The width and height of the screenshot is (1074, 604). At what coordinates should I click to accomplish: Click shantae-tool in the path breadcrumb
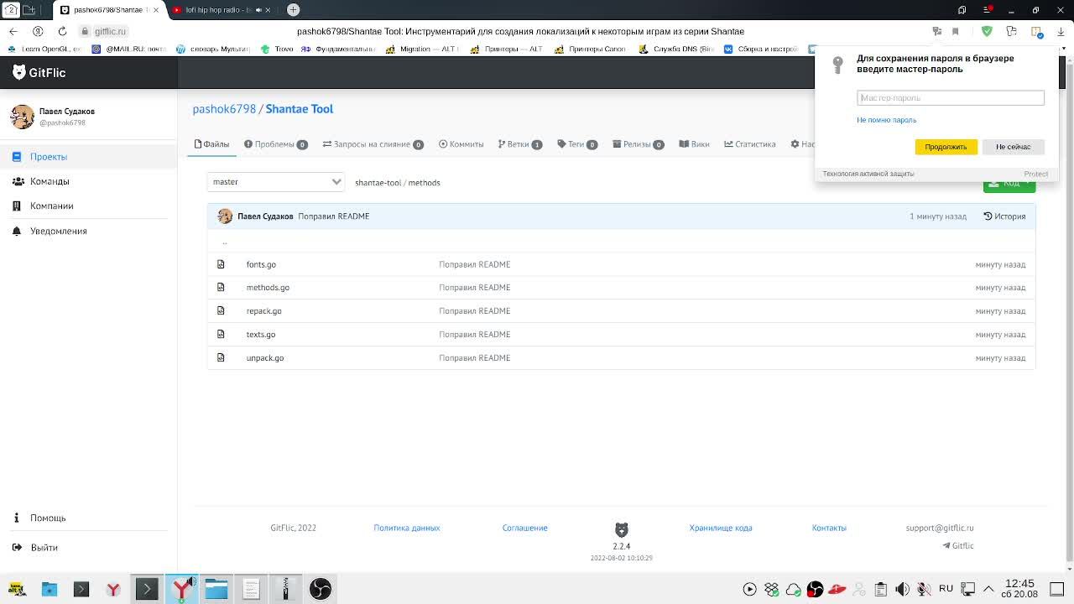coord(378,183)
